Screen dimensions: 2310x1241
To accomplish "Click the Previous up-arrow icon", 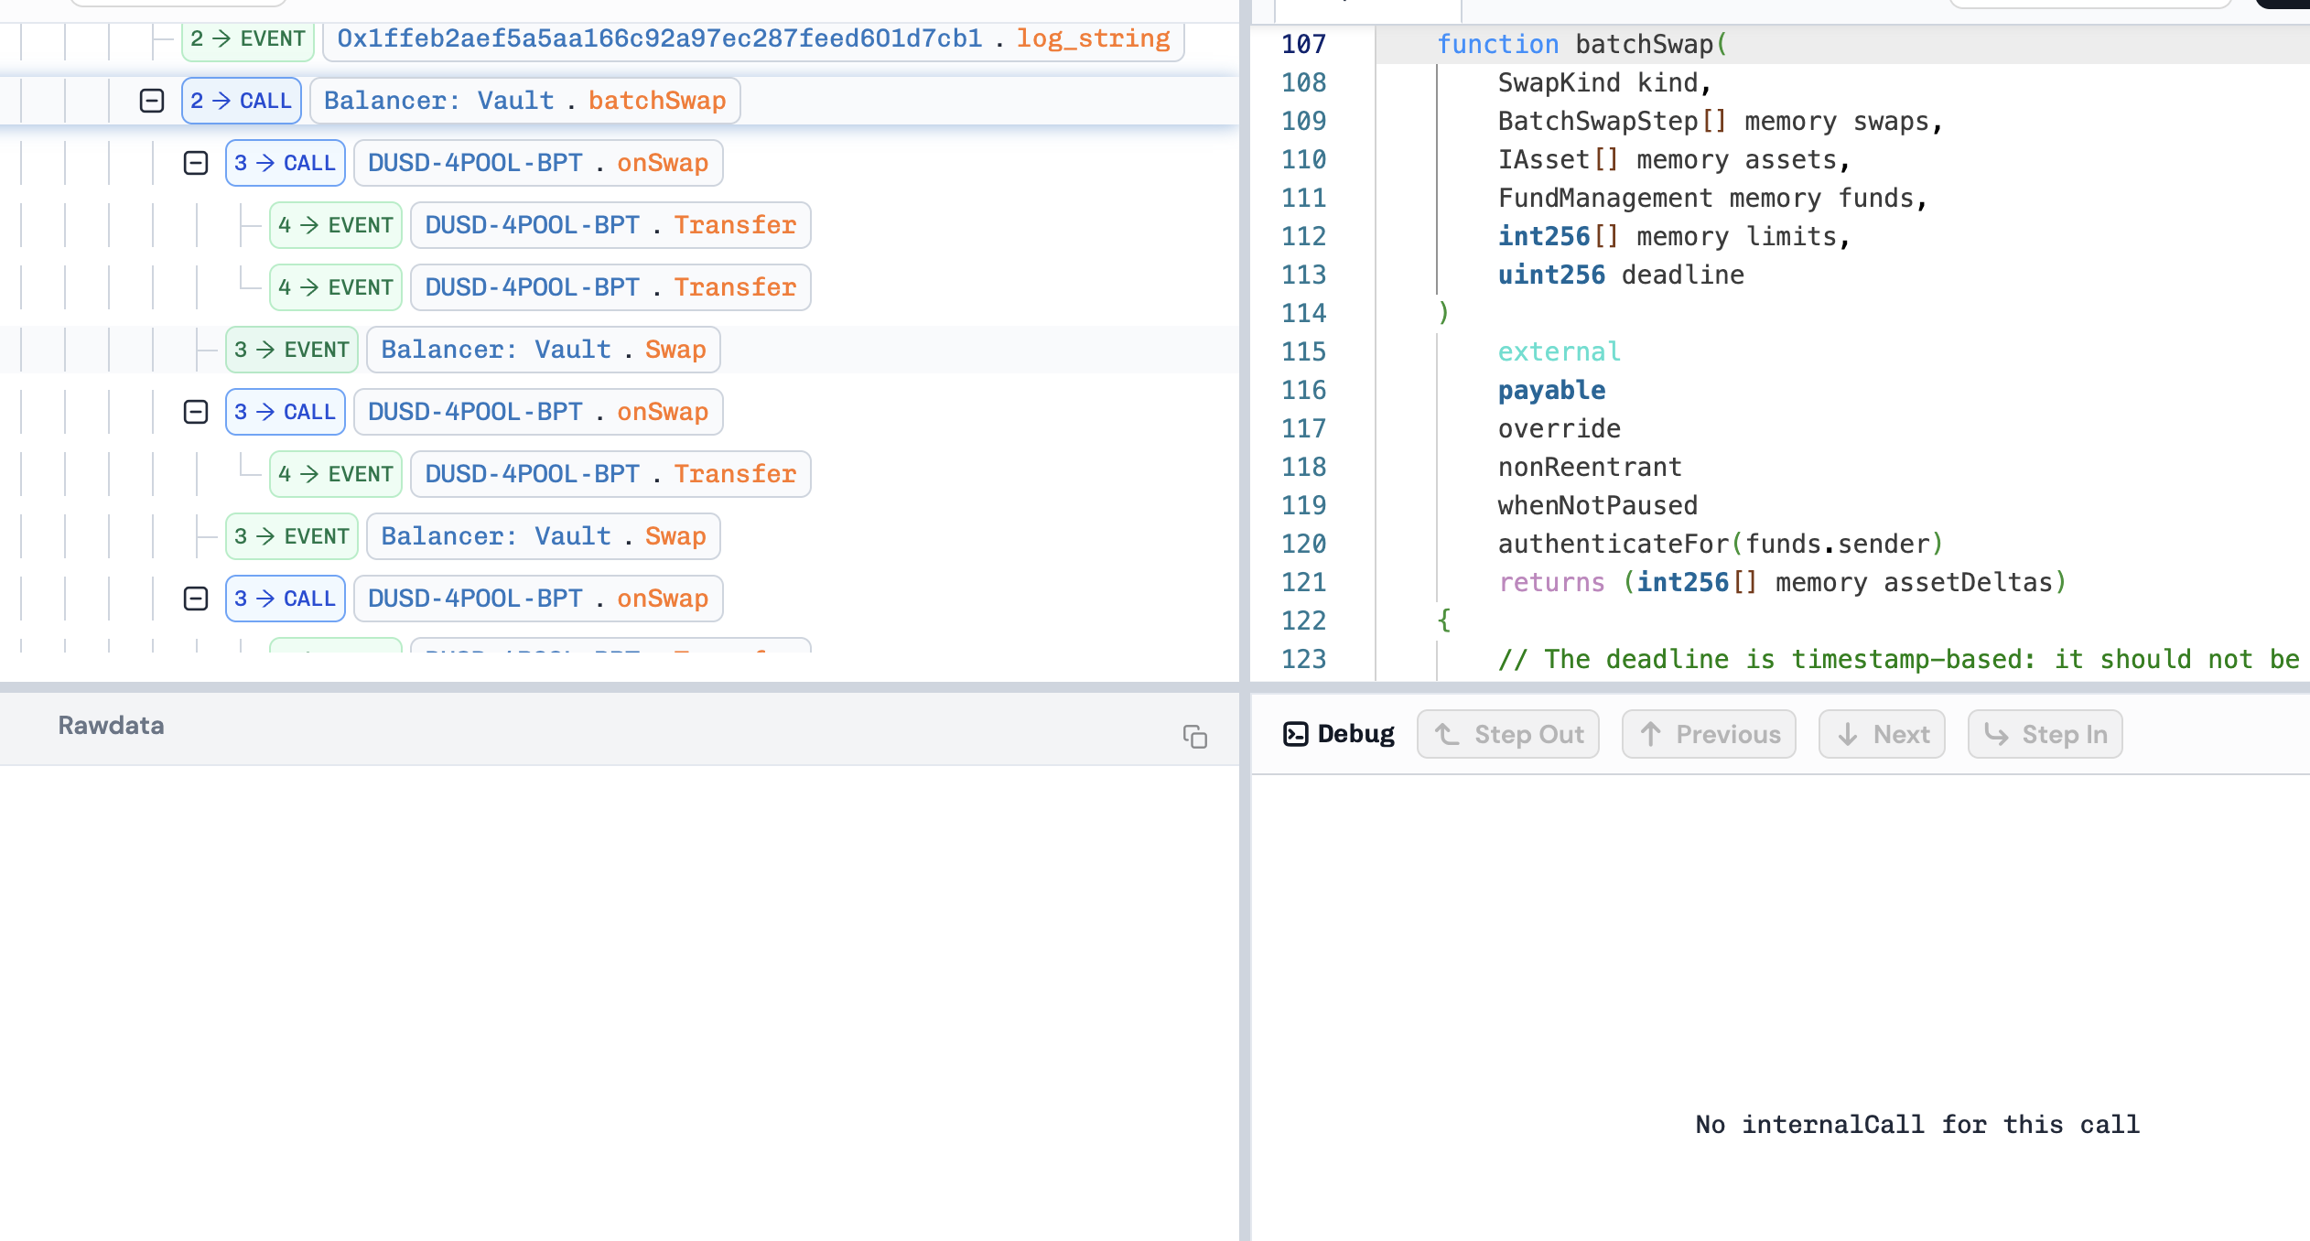I will [1650, 734].
